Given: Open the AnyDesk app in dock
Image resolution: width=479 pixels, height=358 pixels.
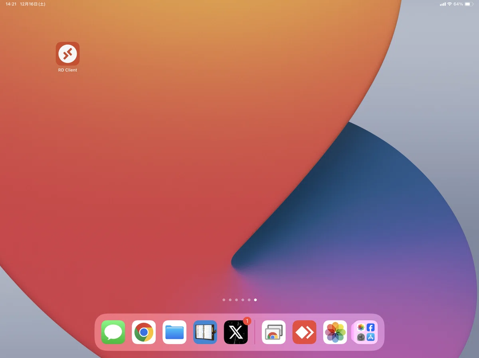Looking at the screenshot, I should click(305, 332).
